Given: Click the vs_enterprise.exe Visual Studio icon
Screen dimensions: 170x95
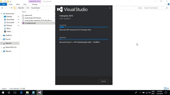Looking at the screenshot, I should click(23, 23).
